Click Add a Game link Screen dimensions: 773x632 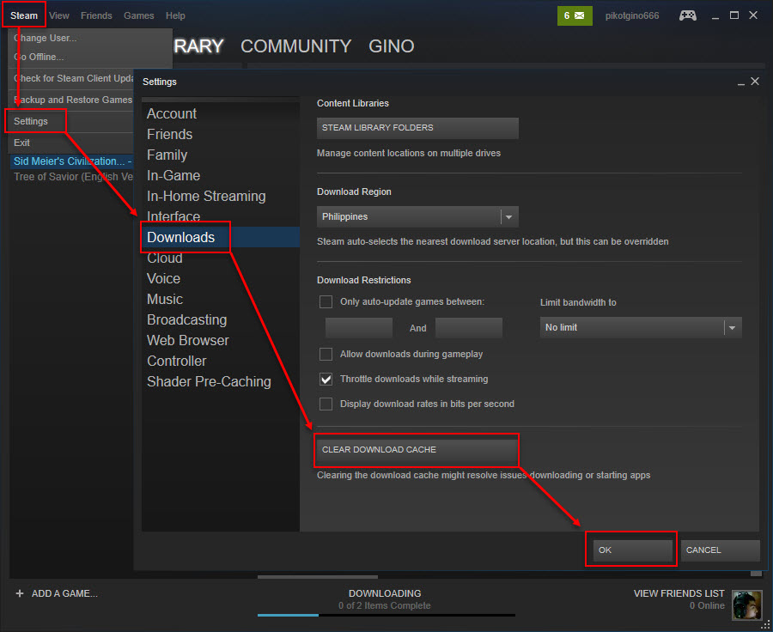click(x=64, y=593)
